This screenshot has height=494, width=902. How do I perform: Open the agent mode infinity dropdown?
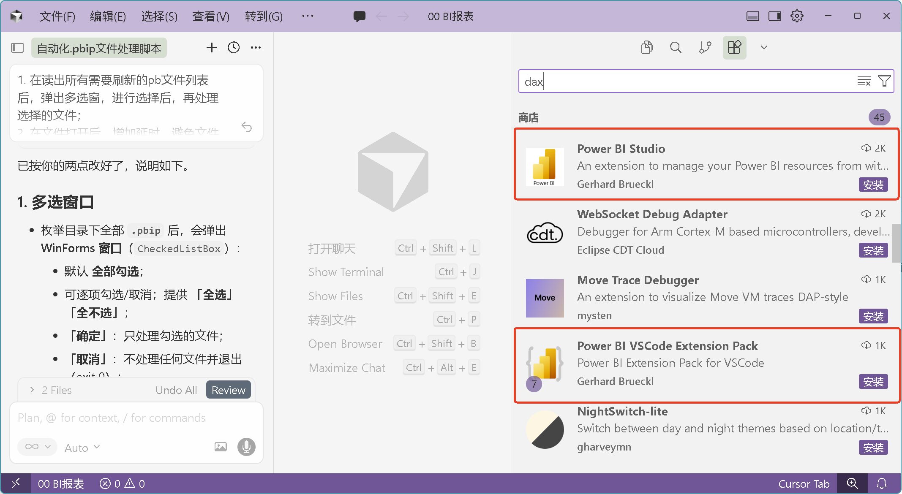tap(37, 447)
